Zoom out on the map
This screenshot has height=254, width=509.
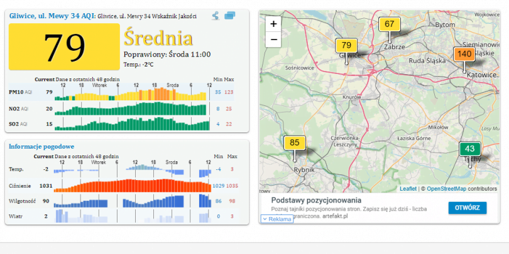tap(273, 40)
